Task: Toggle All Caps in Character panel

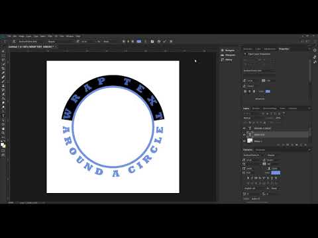Action: [x=256, y=178]
